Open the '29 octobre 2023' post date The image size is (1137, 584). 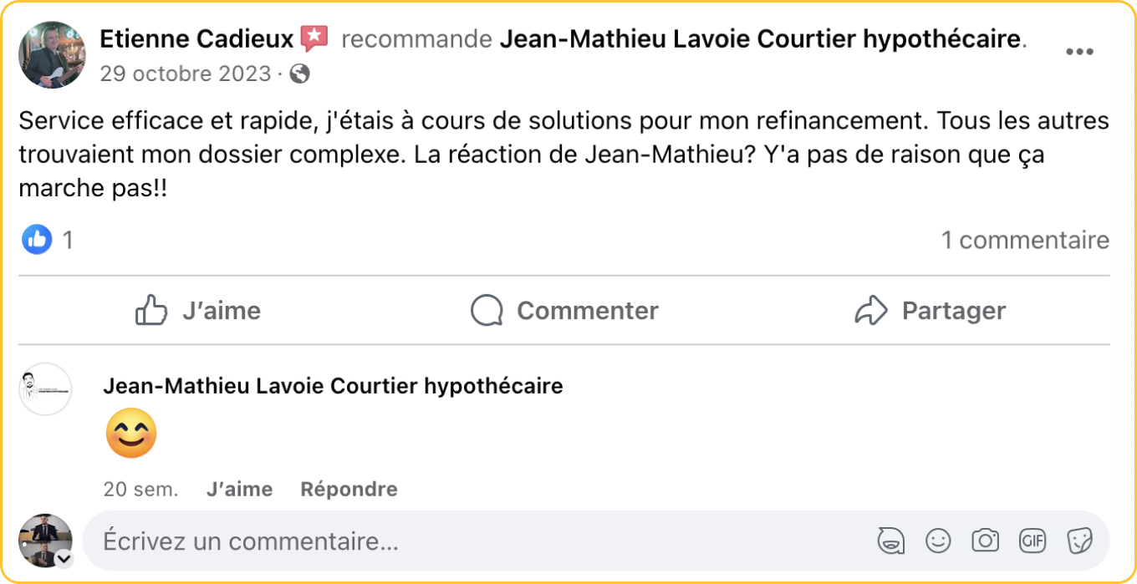[185, 74]
